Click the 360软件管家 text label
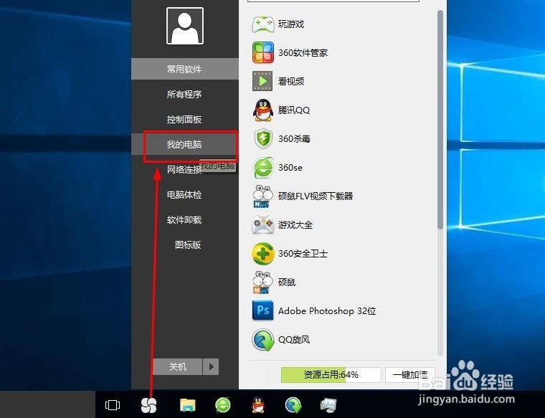Image resolution: width=545 pixels, height=418 pixels. (x=303, y=53)
